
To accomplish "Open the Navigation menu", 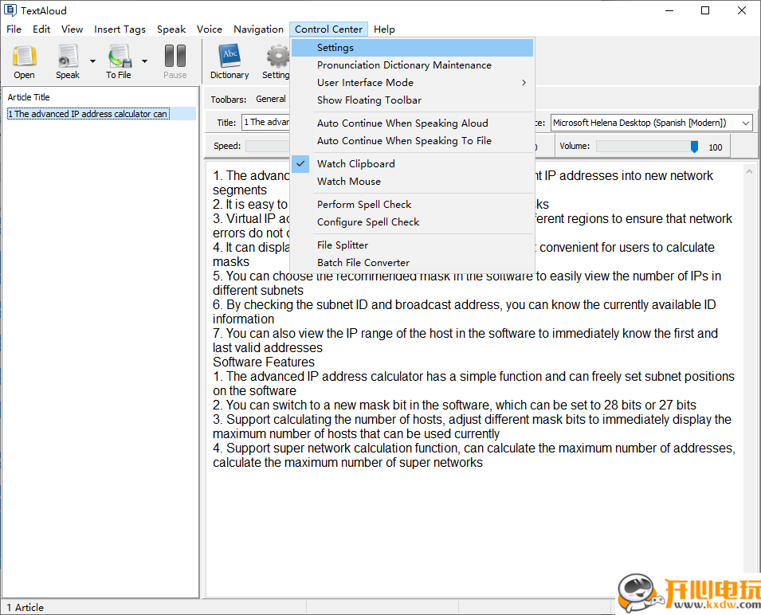I will click(x=258, y=29).
